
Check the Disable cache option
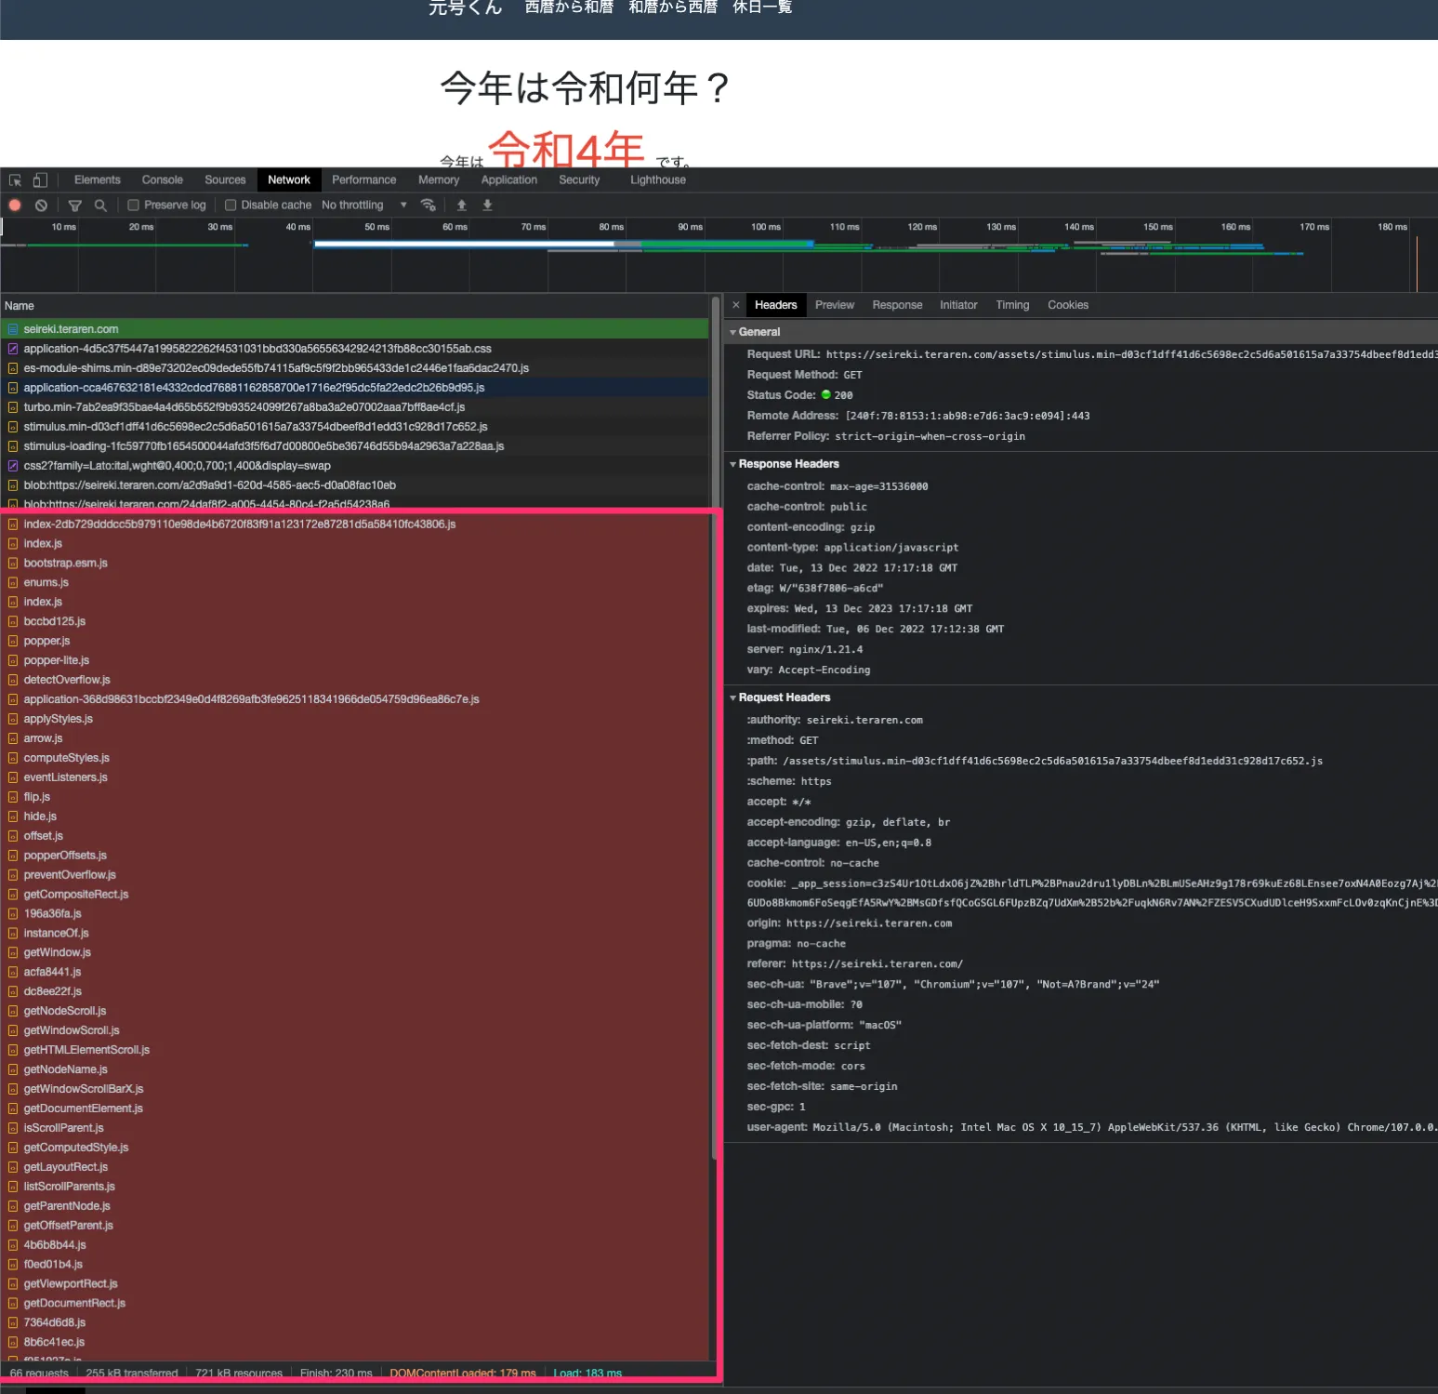click(x=231, y=206)
